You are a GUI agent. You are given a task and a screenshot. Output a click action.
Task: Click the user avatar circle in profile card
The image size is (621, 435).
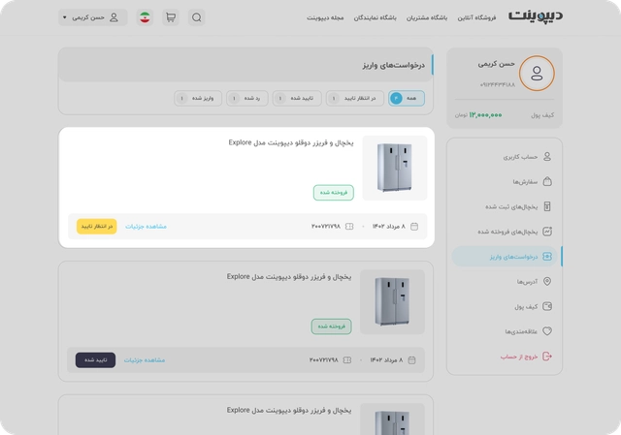(537, 74)
